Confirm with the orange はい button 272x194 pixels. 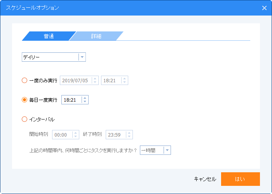tap(240, 179)
